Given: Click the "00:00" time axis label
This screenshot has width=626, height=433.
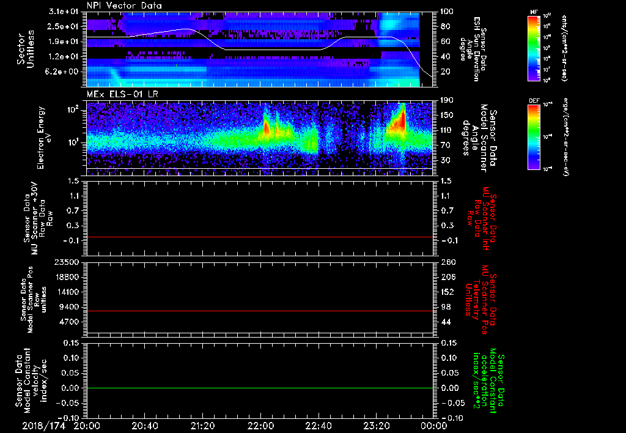Looking at the screenshot, I should pyautogui.click(x=433, y=426).
